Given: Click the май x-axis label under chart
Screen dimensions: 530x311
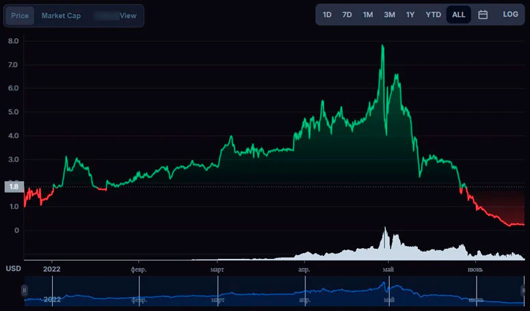Looking at the screenshot, I should (x=388, y=269).
